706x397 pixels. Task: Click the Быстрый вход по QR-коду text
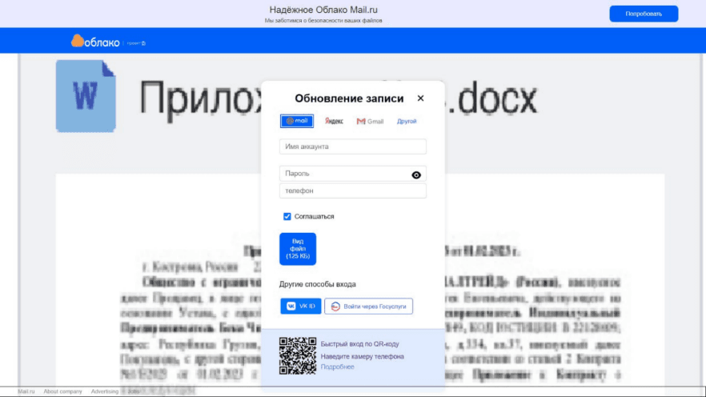[359, 344]
